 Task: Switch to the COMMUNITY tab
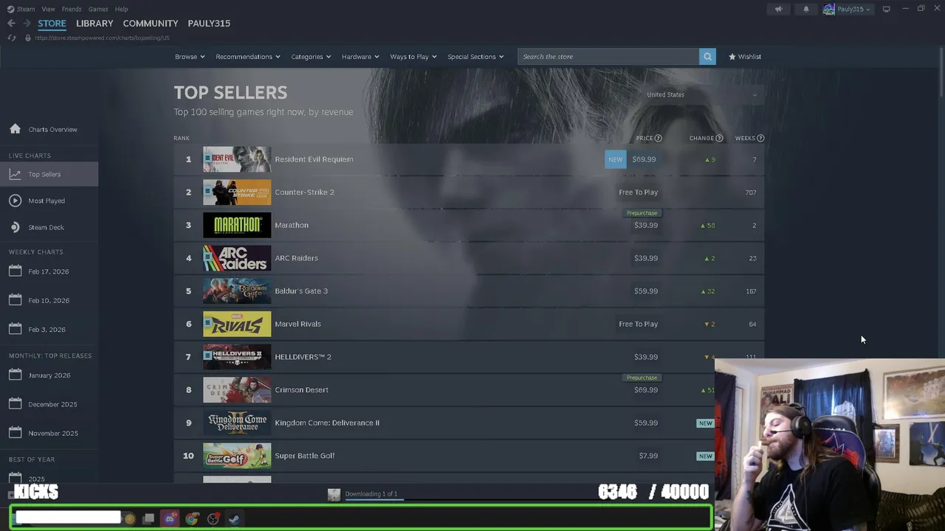151,24
